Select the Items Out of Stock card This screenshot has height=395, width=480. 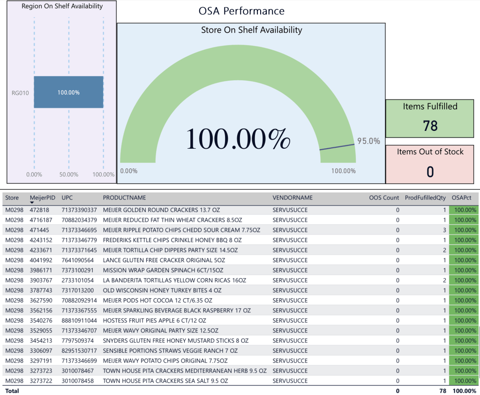[x=430, y=164]
